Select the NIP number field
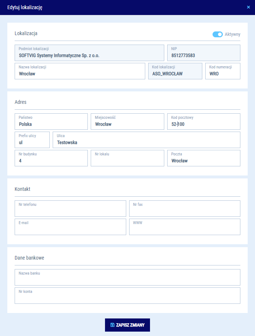 click(x=203, y=53)
